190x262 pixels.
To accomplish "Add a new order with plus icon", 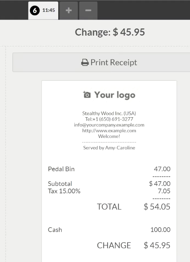I will [69, 10].
